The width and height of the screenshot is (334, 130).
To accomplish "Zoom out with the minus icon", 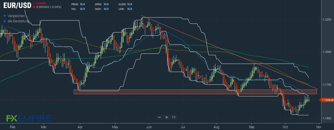I will [x=159, y=117].
